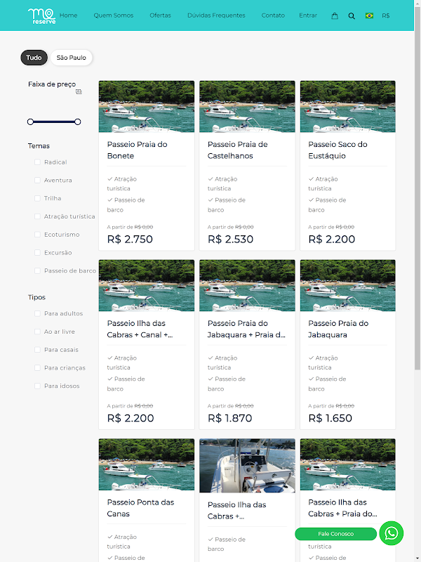Open Jabaquara + Praia d... tour photo

[247, 285]
